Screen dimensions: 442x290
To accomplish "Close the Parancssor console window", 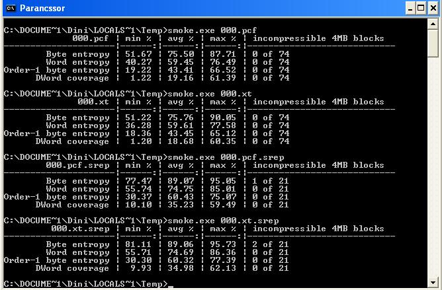I will [433, 8].
